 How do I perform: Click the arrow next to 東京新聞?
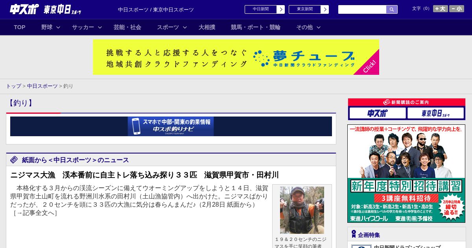click(x=325, y=9)
